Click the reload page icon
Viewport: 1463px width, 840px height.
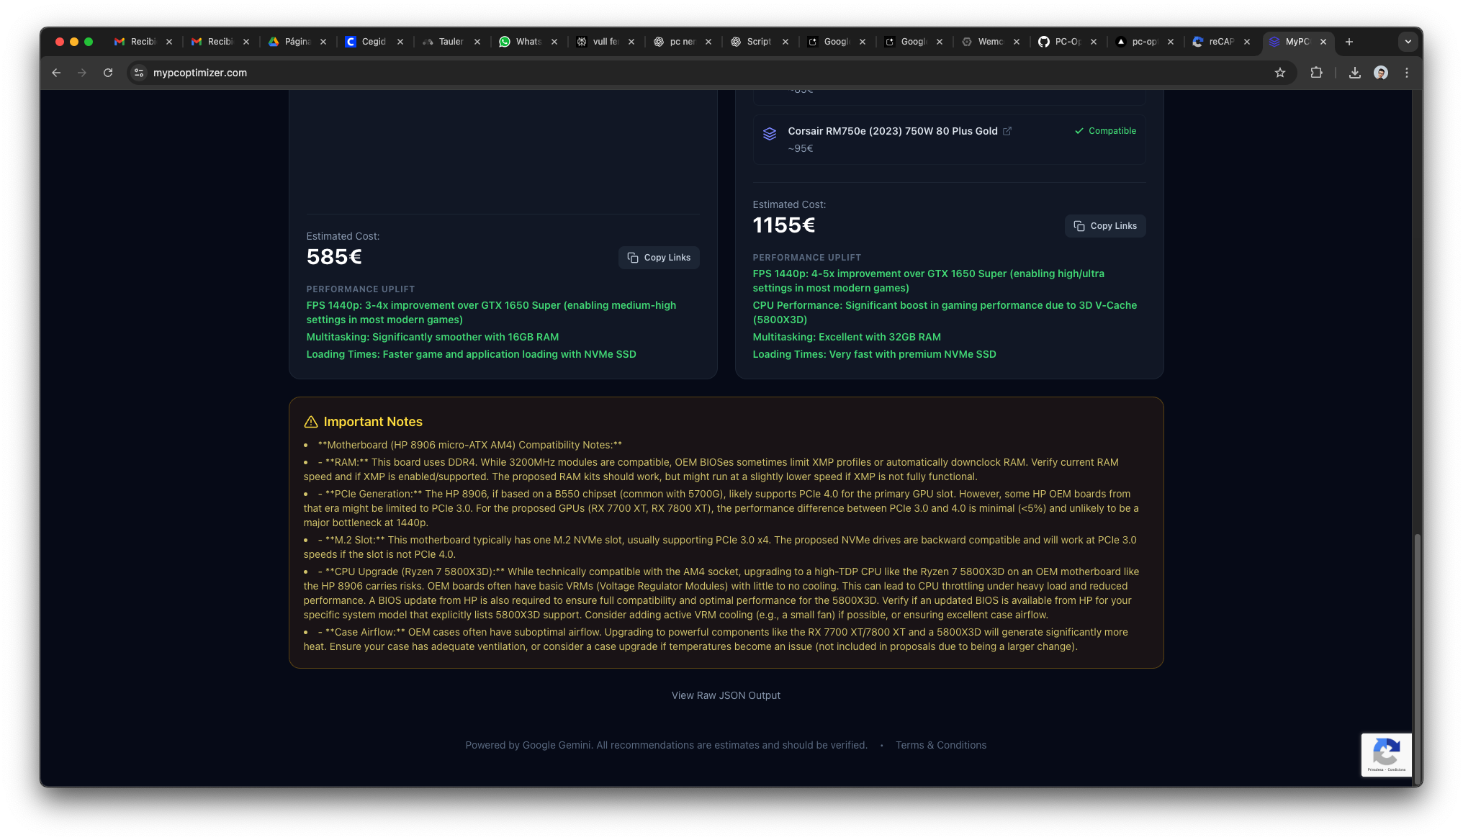(108, 73)
